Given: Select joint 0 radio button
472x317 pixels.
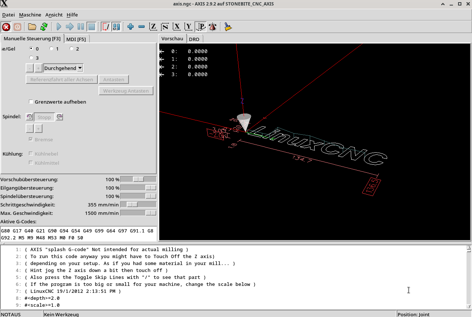Looking at the screenshot, I should 31,48.
